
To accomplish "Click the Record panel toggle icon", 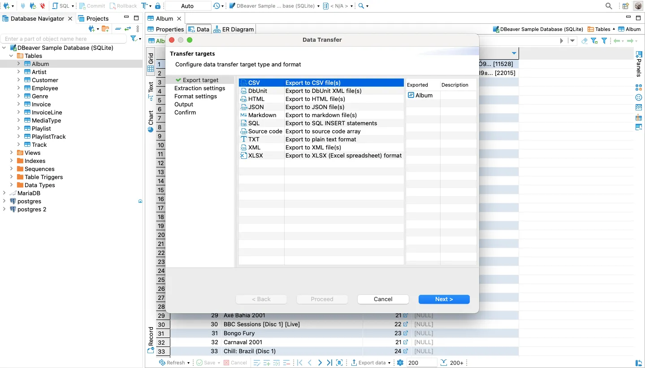I will [151, 350].
